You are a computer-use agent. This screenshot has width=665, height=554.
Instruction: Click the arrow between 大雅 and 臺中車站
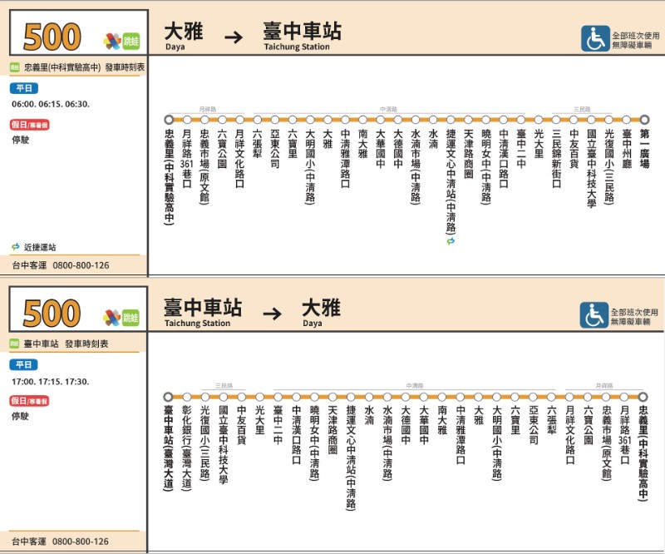pos(234,37)
